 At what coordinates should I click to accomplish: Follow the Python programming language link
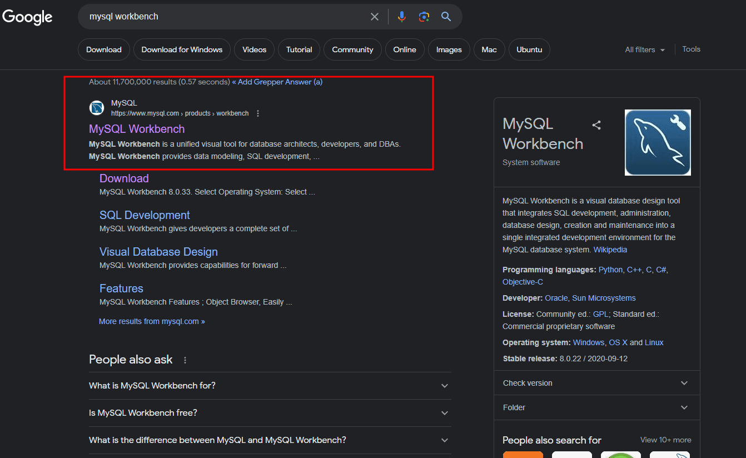[610, 270]
